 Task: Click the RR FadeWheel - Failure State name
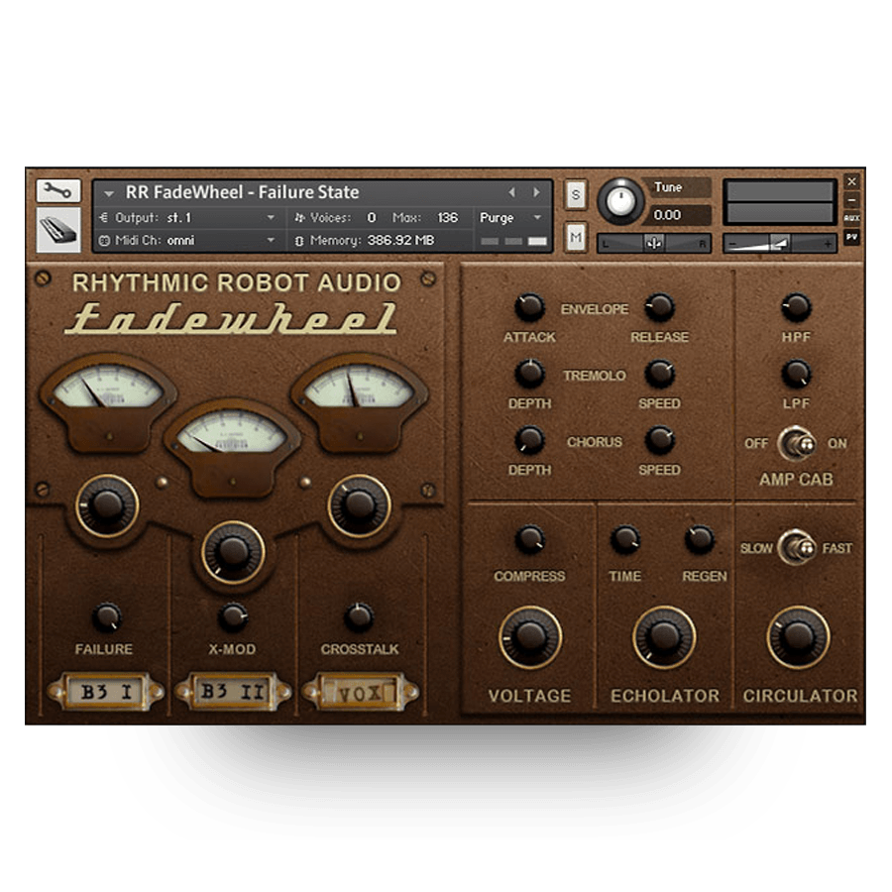pos(243,192)
